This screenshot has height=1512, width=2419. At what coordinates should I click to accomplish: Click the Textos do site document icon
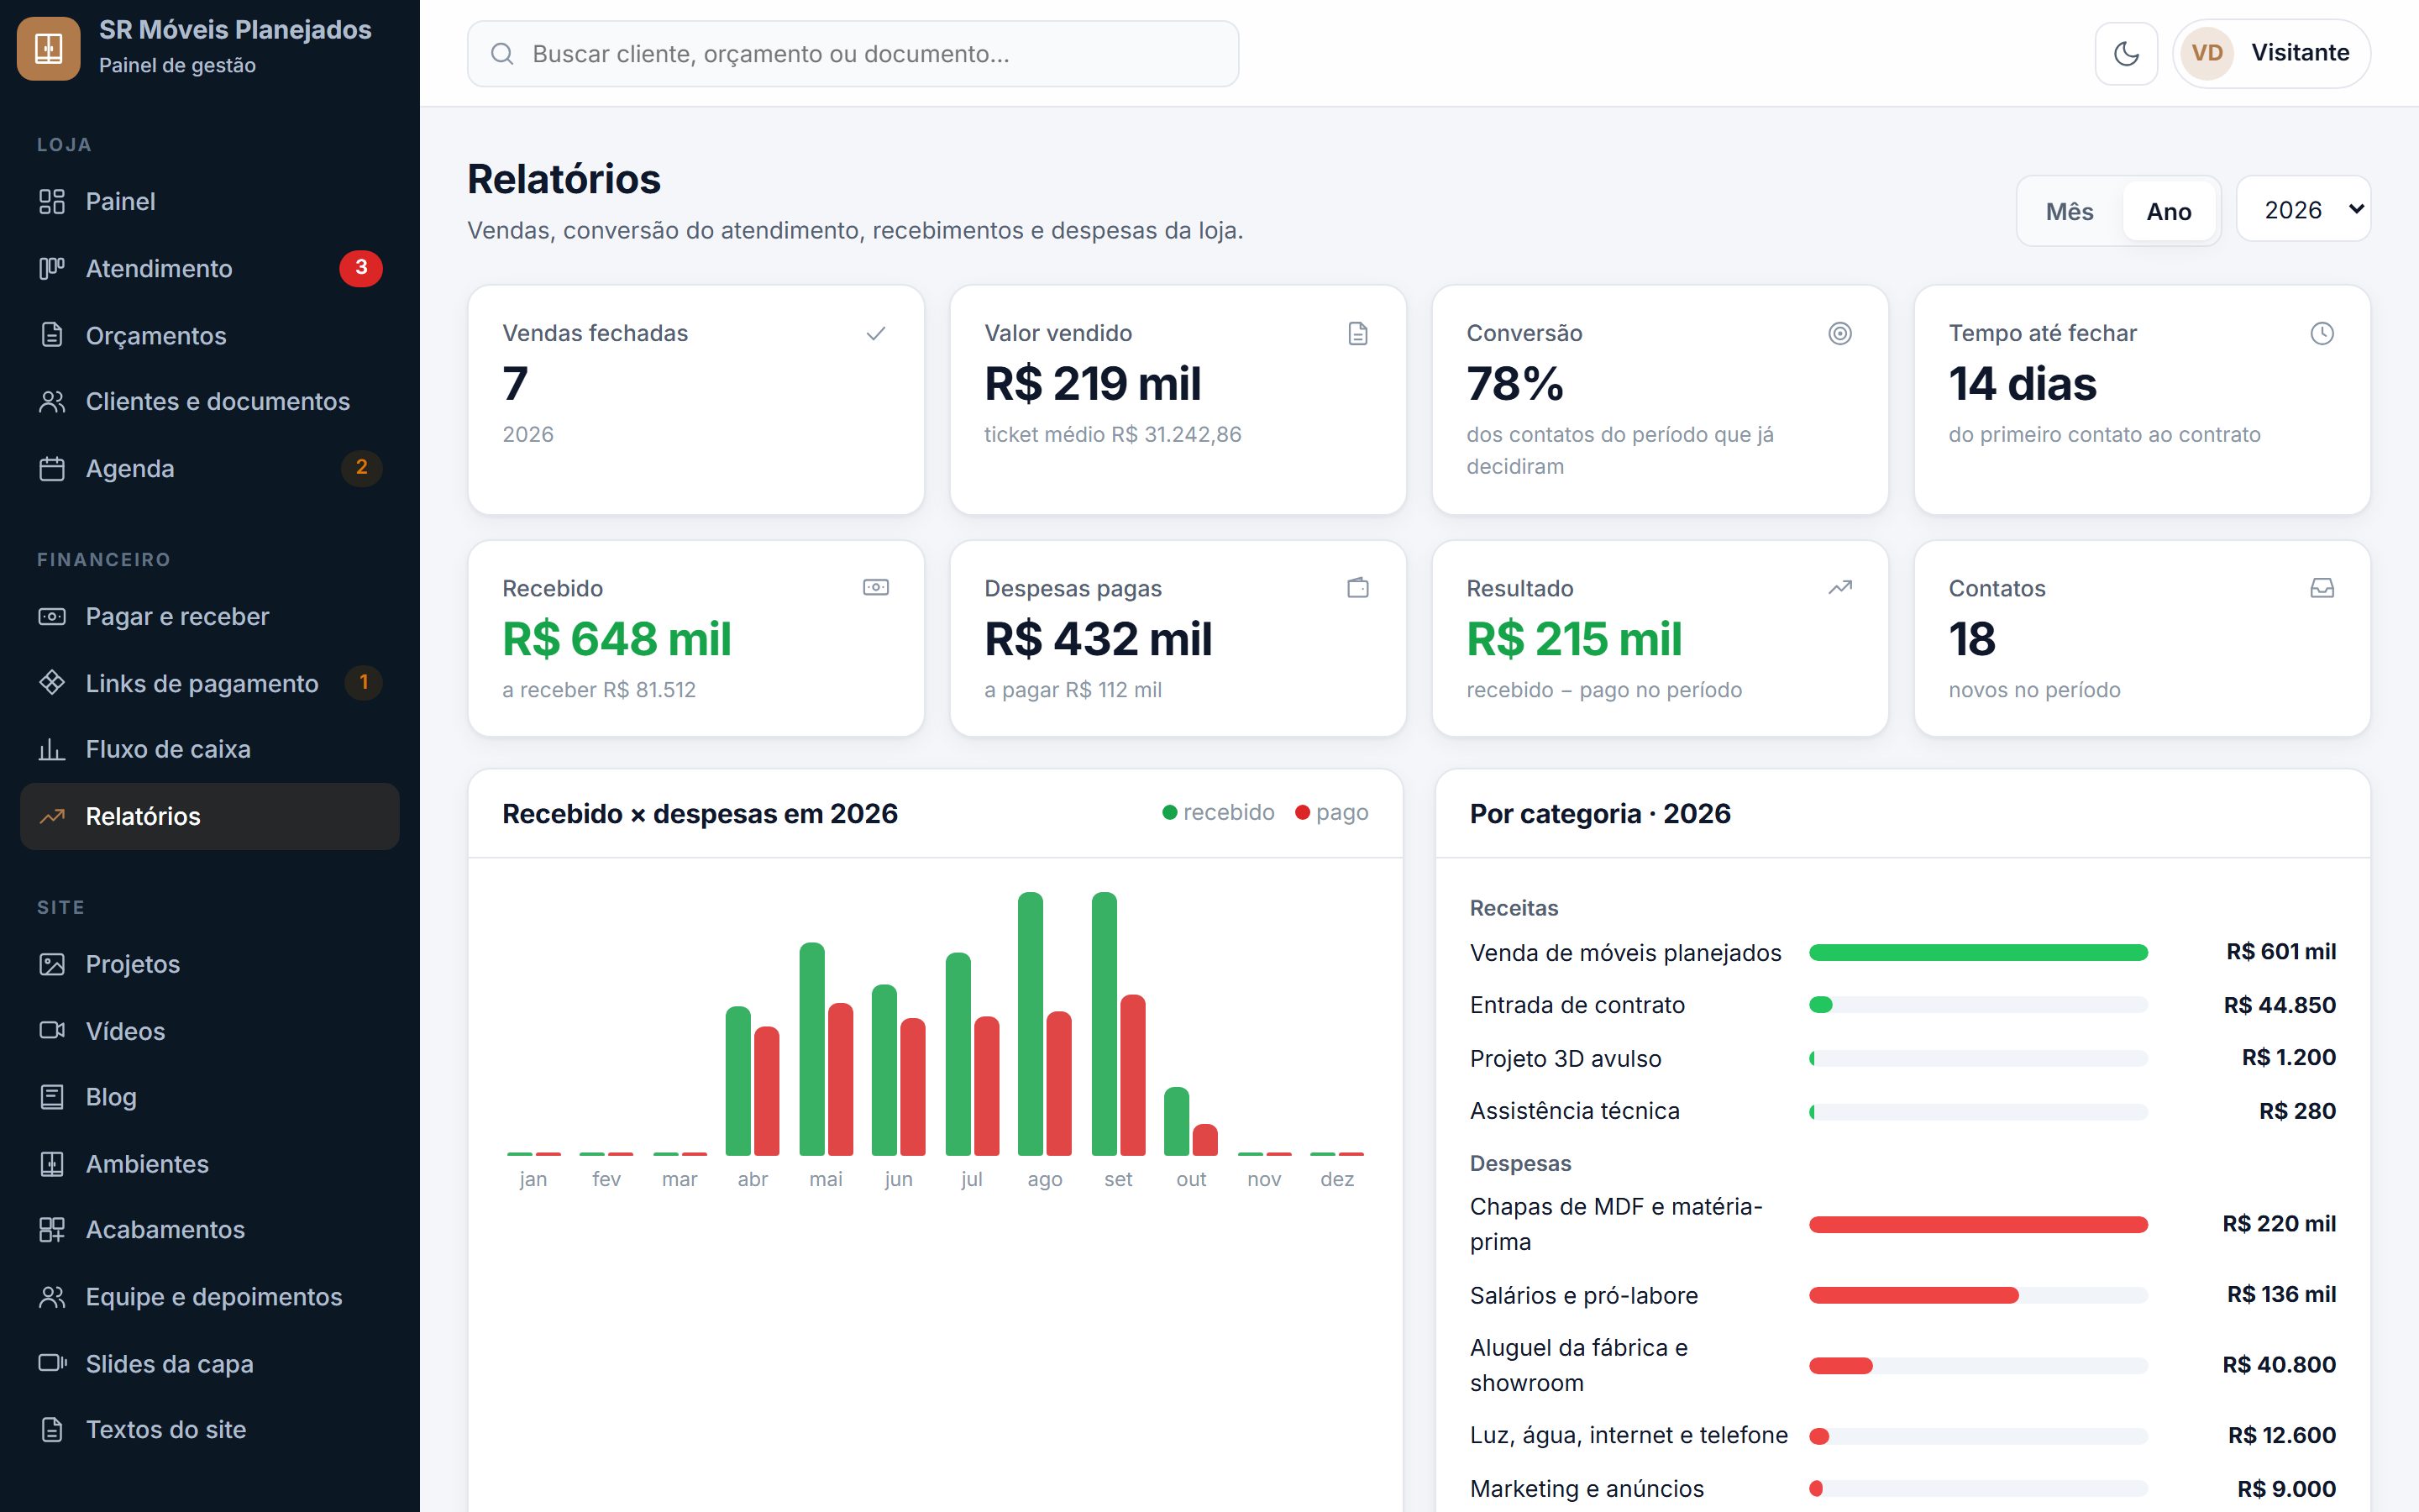(52, 1430)
